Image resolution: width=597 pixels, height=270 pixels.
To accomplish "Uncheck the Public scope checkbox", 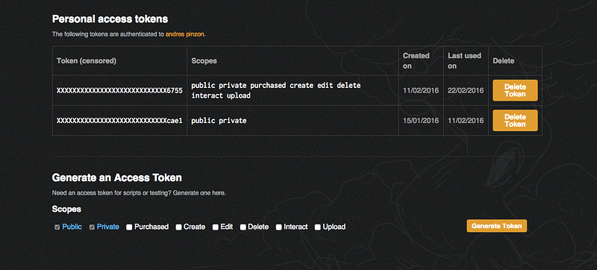I will (x=57, y=227).
